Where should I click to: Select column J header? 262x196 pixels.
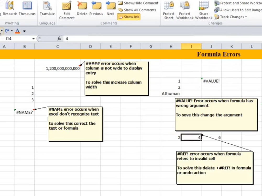[x=211, y=47]
